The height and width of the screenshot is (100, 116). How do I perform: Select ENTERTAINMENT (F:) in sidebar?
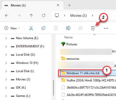[x=30, y=46]
